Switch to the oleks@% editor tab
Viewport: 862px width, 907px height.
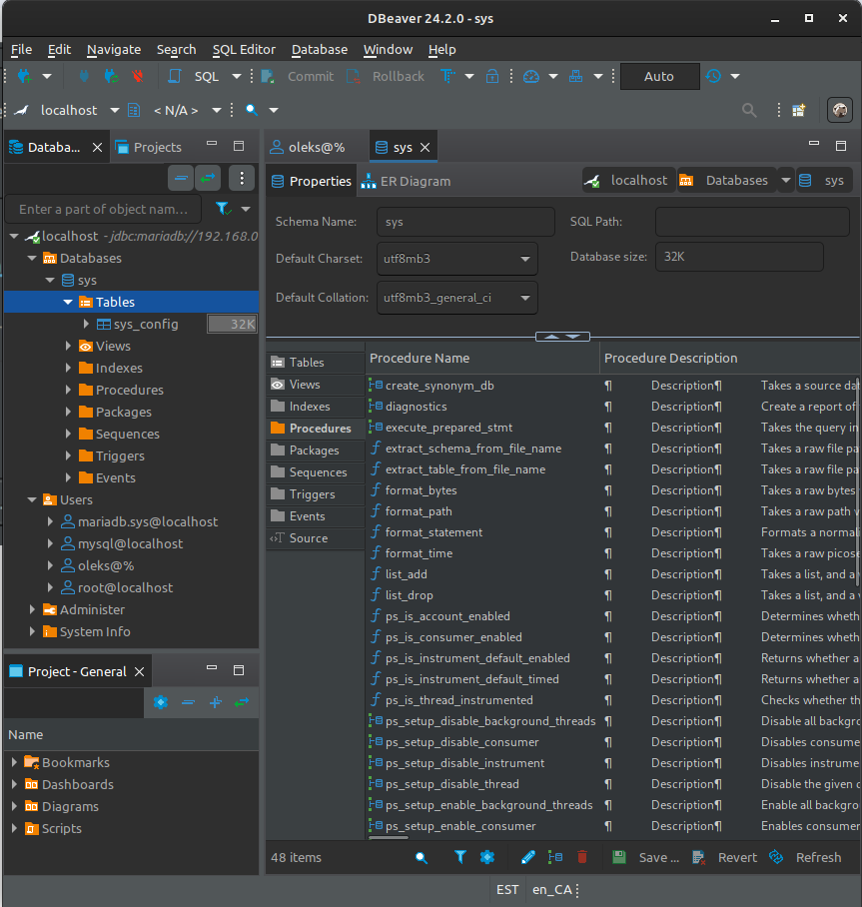308,148
